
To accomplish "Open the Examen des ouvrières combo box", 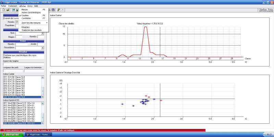I will pos(10,18).
